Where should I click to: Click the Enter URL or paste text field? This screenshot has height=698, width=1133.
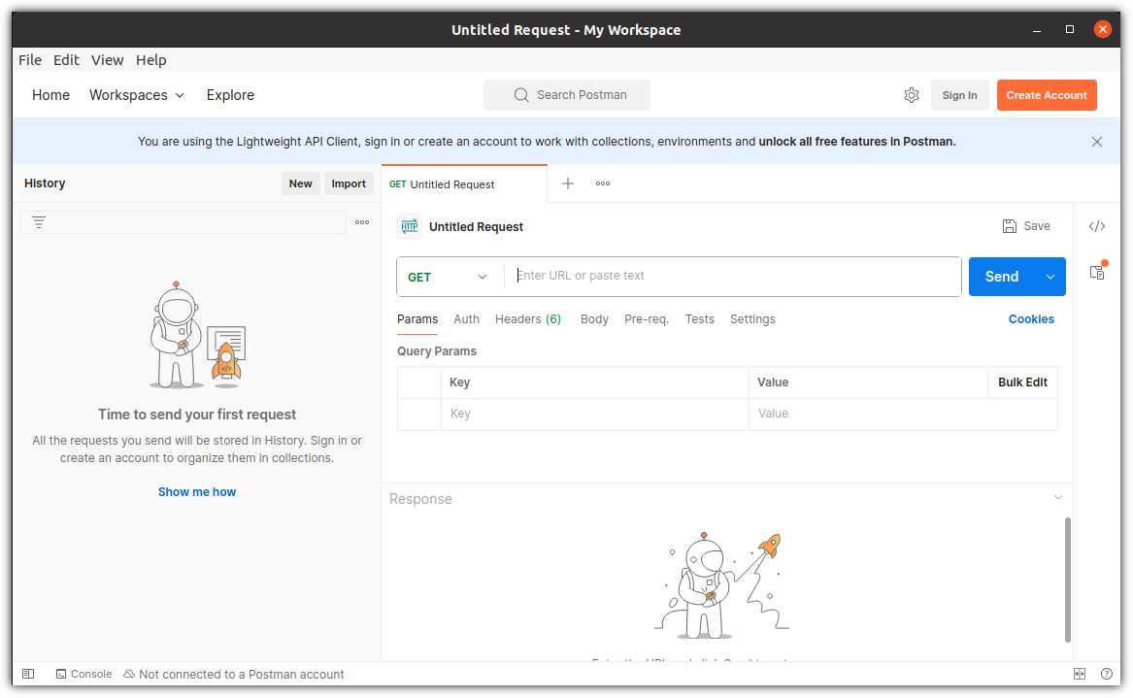[x=733, y=276]
